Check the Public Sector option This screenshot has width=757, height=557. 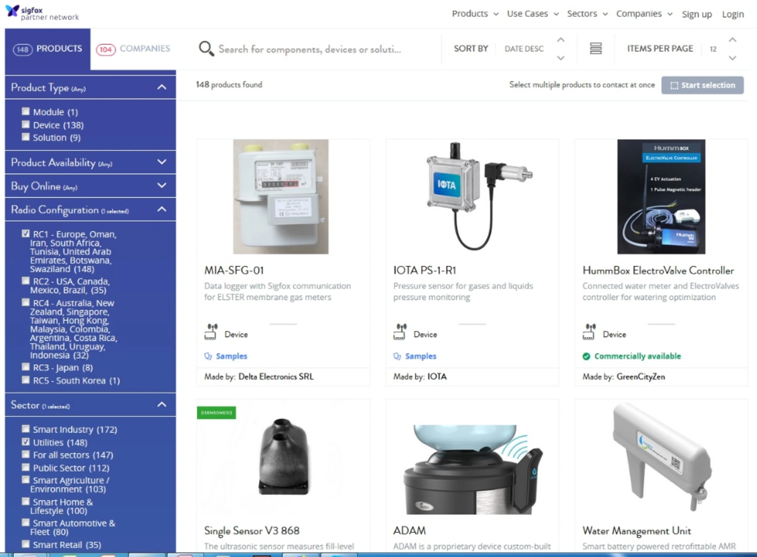point(25,467)
